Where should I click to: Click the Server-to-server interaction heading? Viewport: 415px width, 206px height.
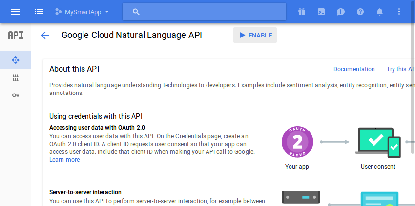pyautogui.click(x=85, y=192)
